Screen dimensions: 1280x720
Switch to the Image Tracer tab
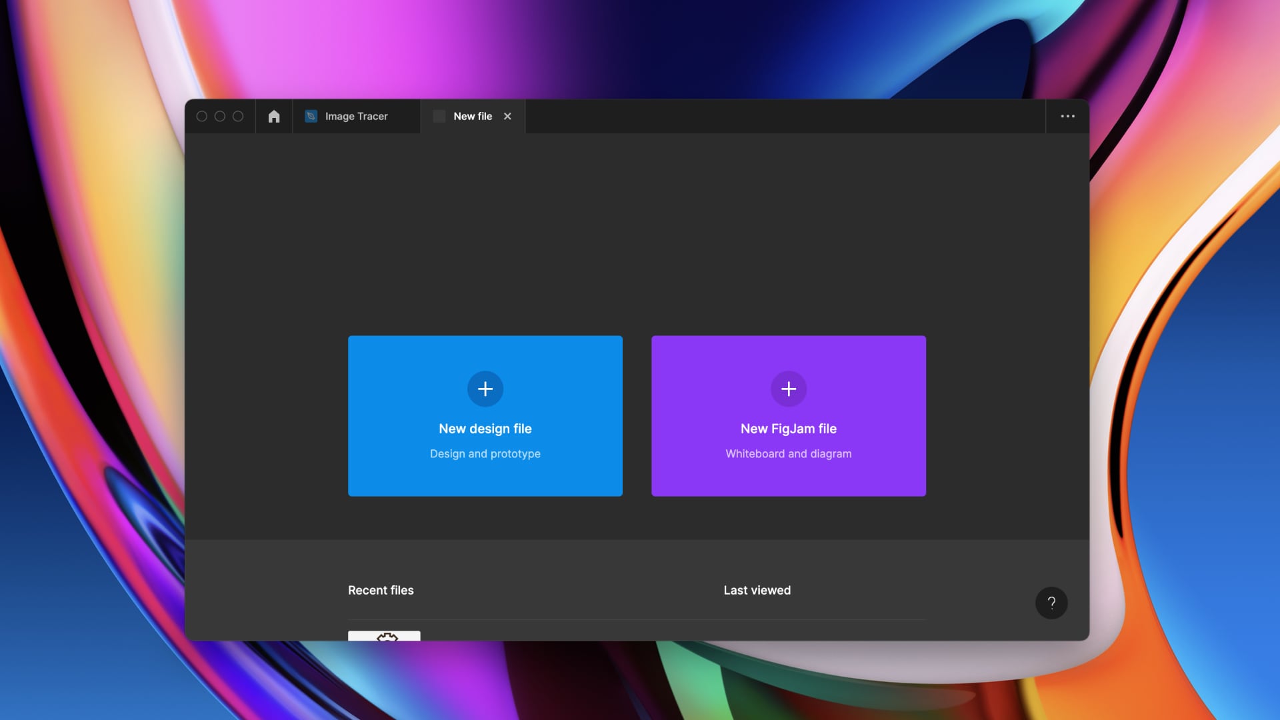(x=356, y=117)
